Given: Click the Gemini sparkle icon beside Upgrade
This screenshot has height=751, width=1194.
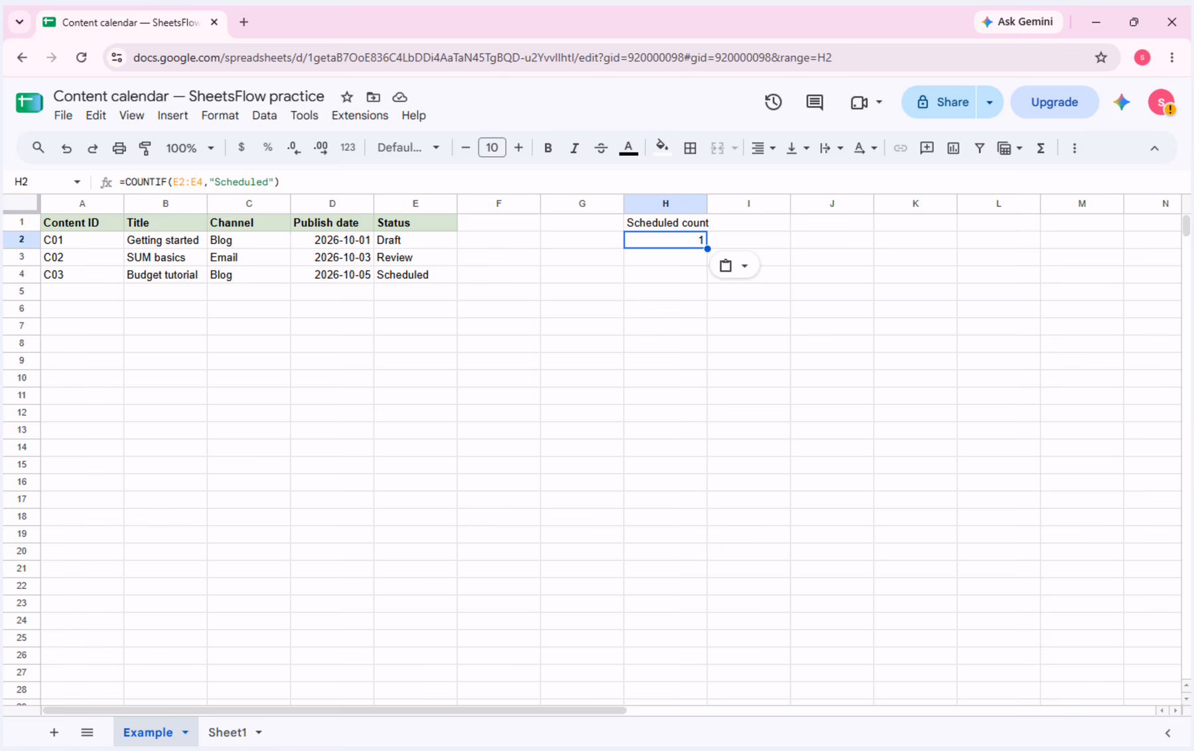Looking at the screenshot, I should [1122, 102].
